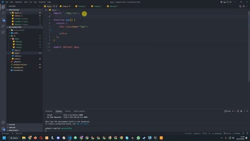Maximize the panel with the chevron-up icon
Screen dimensions: 250x141
[245, 111]
